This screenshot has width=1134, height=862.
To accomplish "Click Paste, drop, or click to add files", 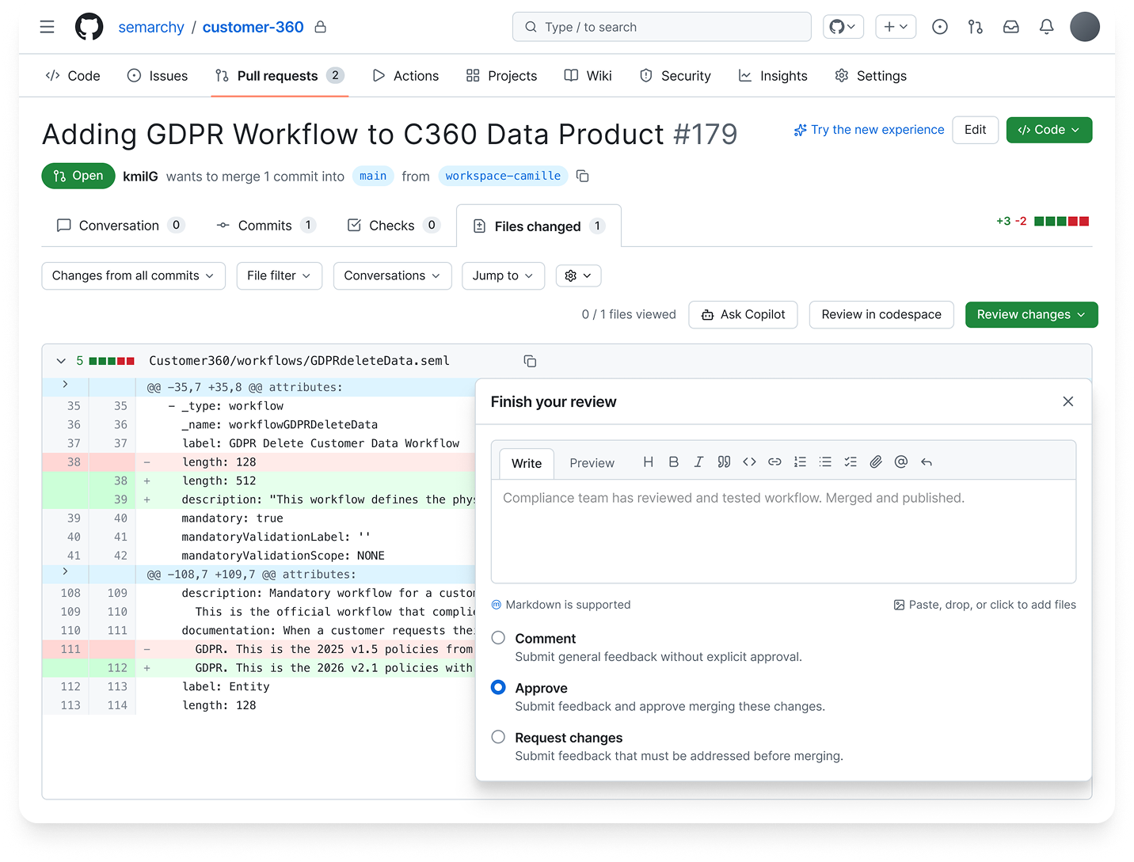I will 984,605.
